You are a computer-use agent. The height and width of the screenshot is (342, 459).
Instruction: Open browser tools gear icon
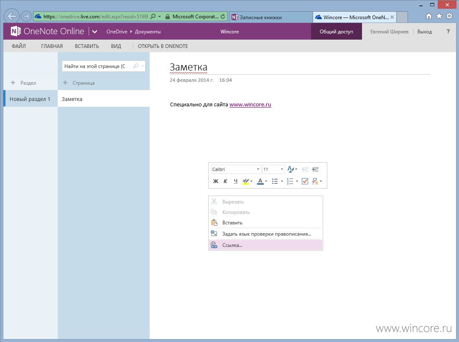(449, 16)
